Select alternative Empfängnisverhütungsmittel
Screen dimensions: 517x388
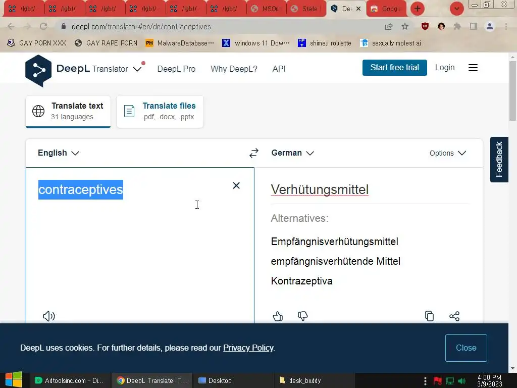[x=334, y=241]
